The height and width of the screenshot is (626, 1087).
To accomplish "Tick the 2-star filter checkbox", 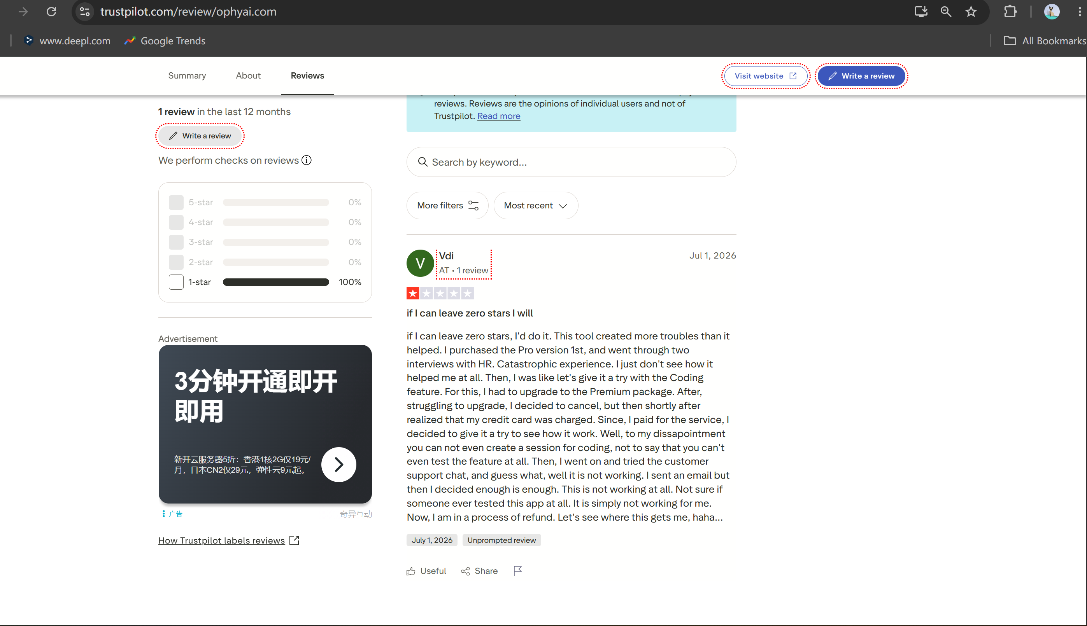I will tap(176, 262).
